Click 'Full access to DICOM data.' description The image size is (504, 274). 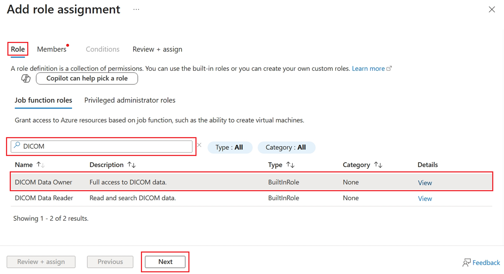[x=128, y=182]
